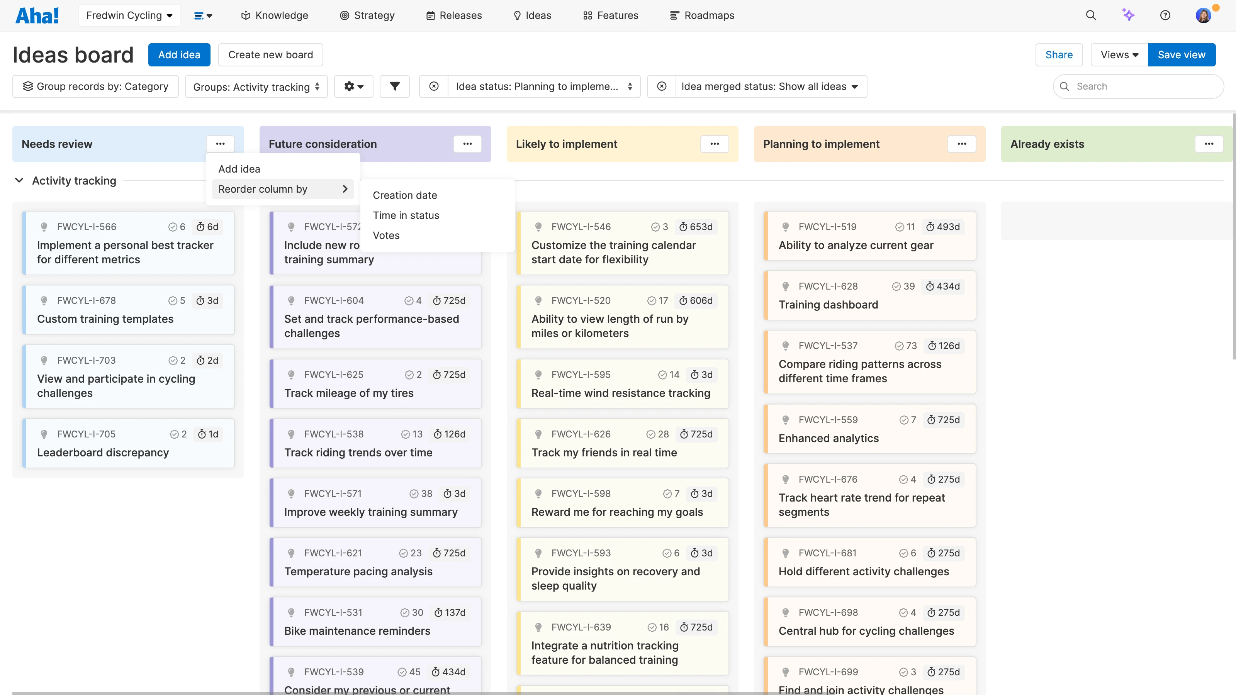Image resolution: width=1236 pixels, height=695 pixels.
Task: Open the Planning to implement column options
Action: coord(961,144)
